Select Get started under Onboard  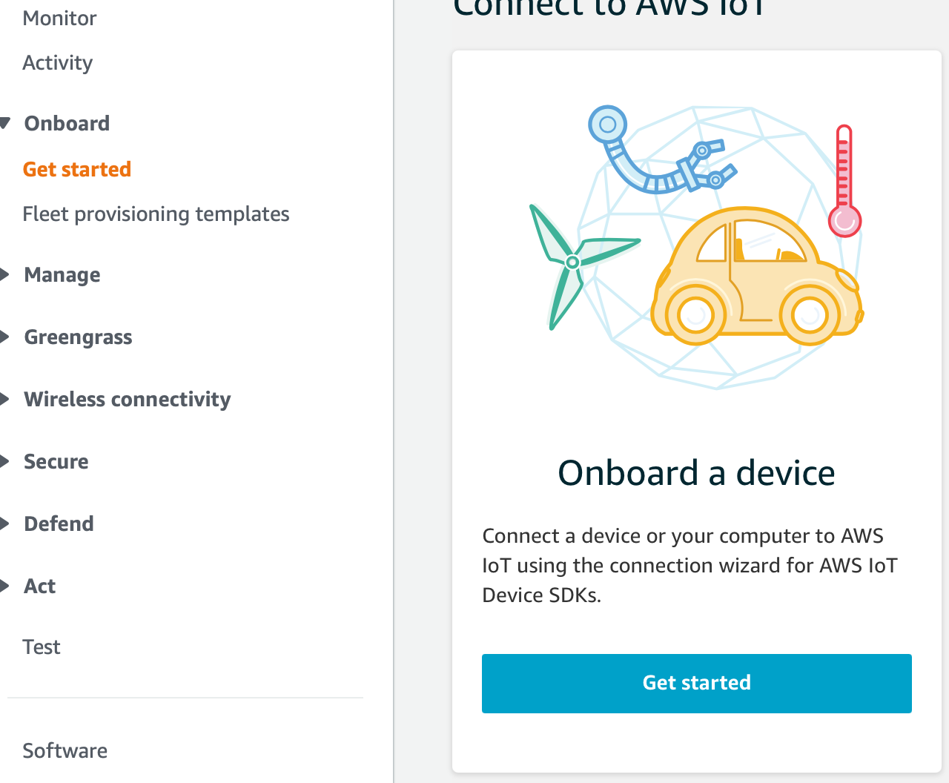(77, 170)
